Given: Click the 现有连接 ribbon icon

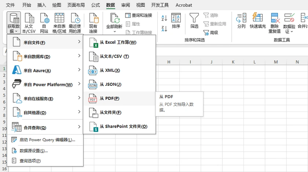Looking at the screenshot, I should coord(93,23).
